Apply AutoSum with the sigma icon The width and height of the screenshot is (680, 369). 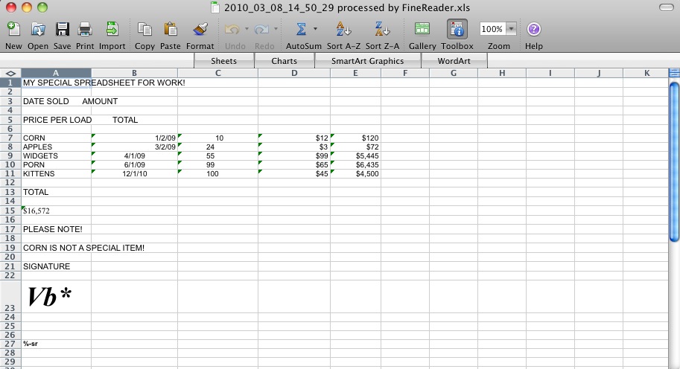pyautogui.click(x=301, y=30)
